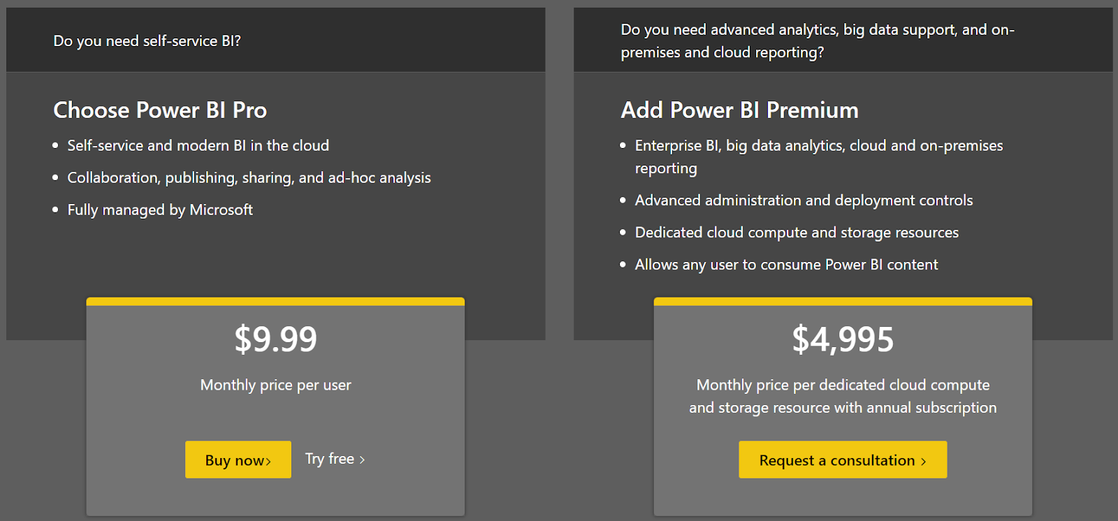Click the yellow bar above $9.99

pyautogui.click(x=275, y=301)
